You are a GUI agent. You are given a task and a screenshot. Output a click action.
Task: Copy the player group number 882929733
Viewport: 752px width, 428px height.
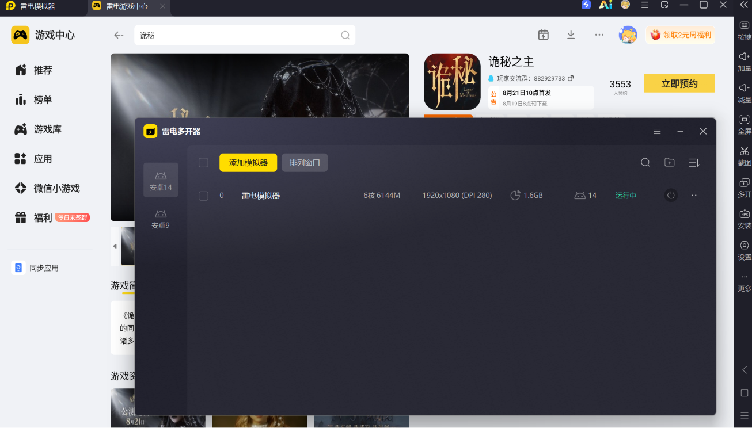tap(571, 78)
